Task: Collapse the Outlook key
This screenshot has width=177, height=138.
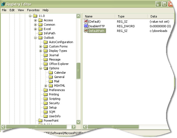Action: pyautogui.click(x=35, y=38)
